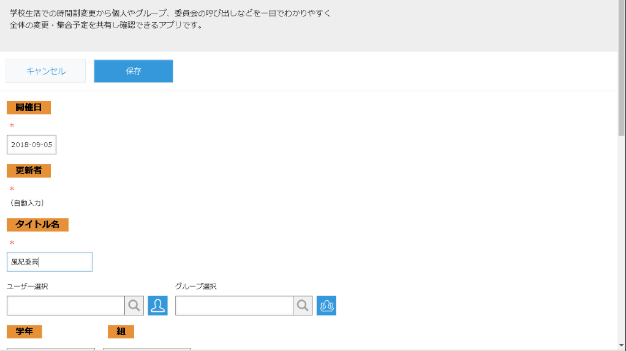The height and width of the screenshot is (351, 626).
Task: Click the magnifier icon next to グループ選択
Action: (303, 306)
